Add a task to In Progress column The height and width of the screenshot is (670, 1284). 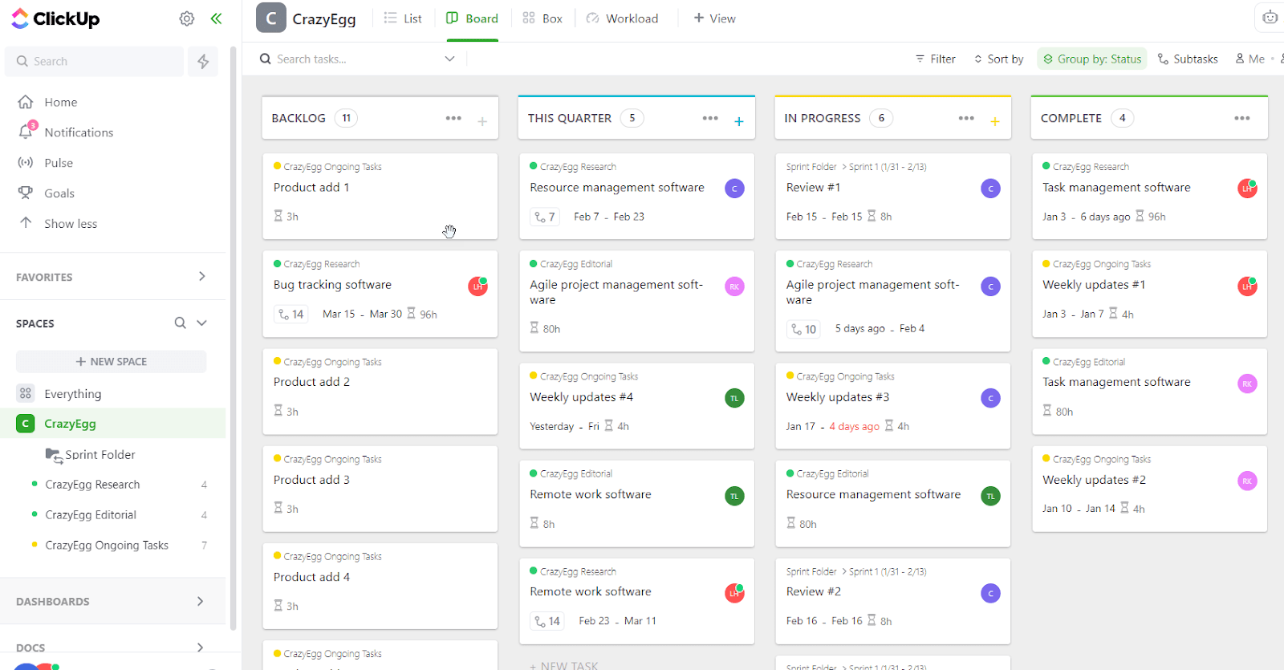click(995, 122)
